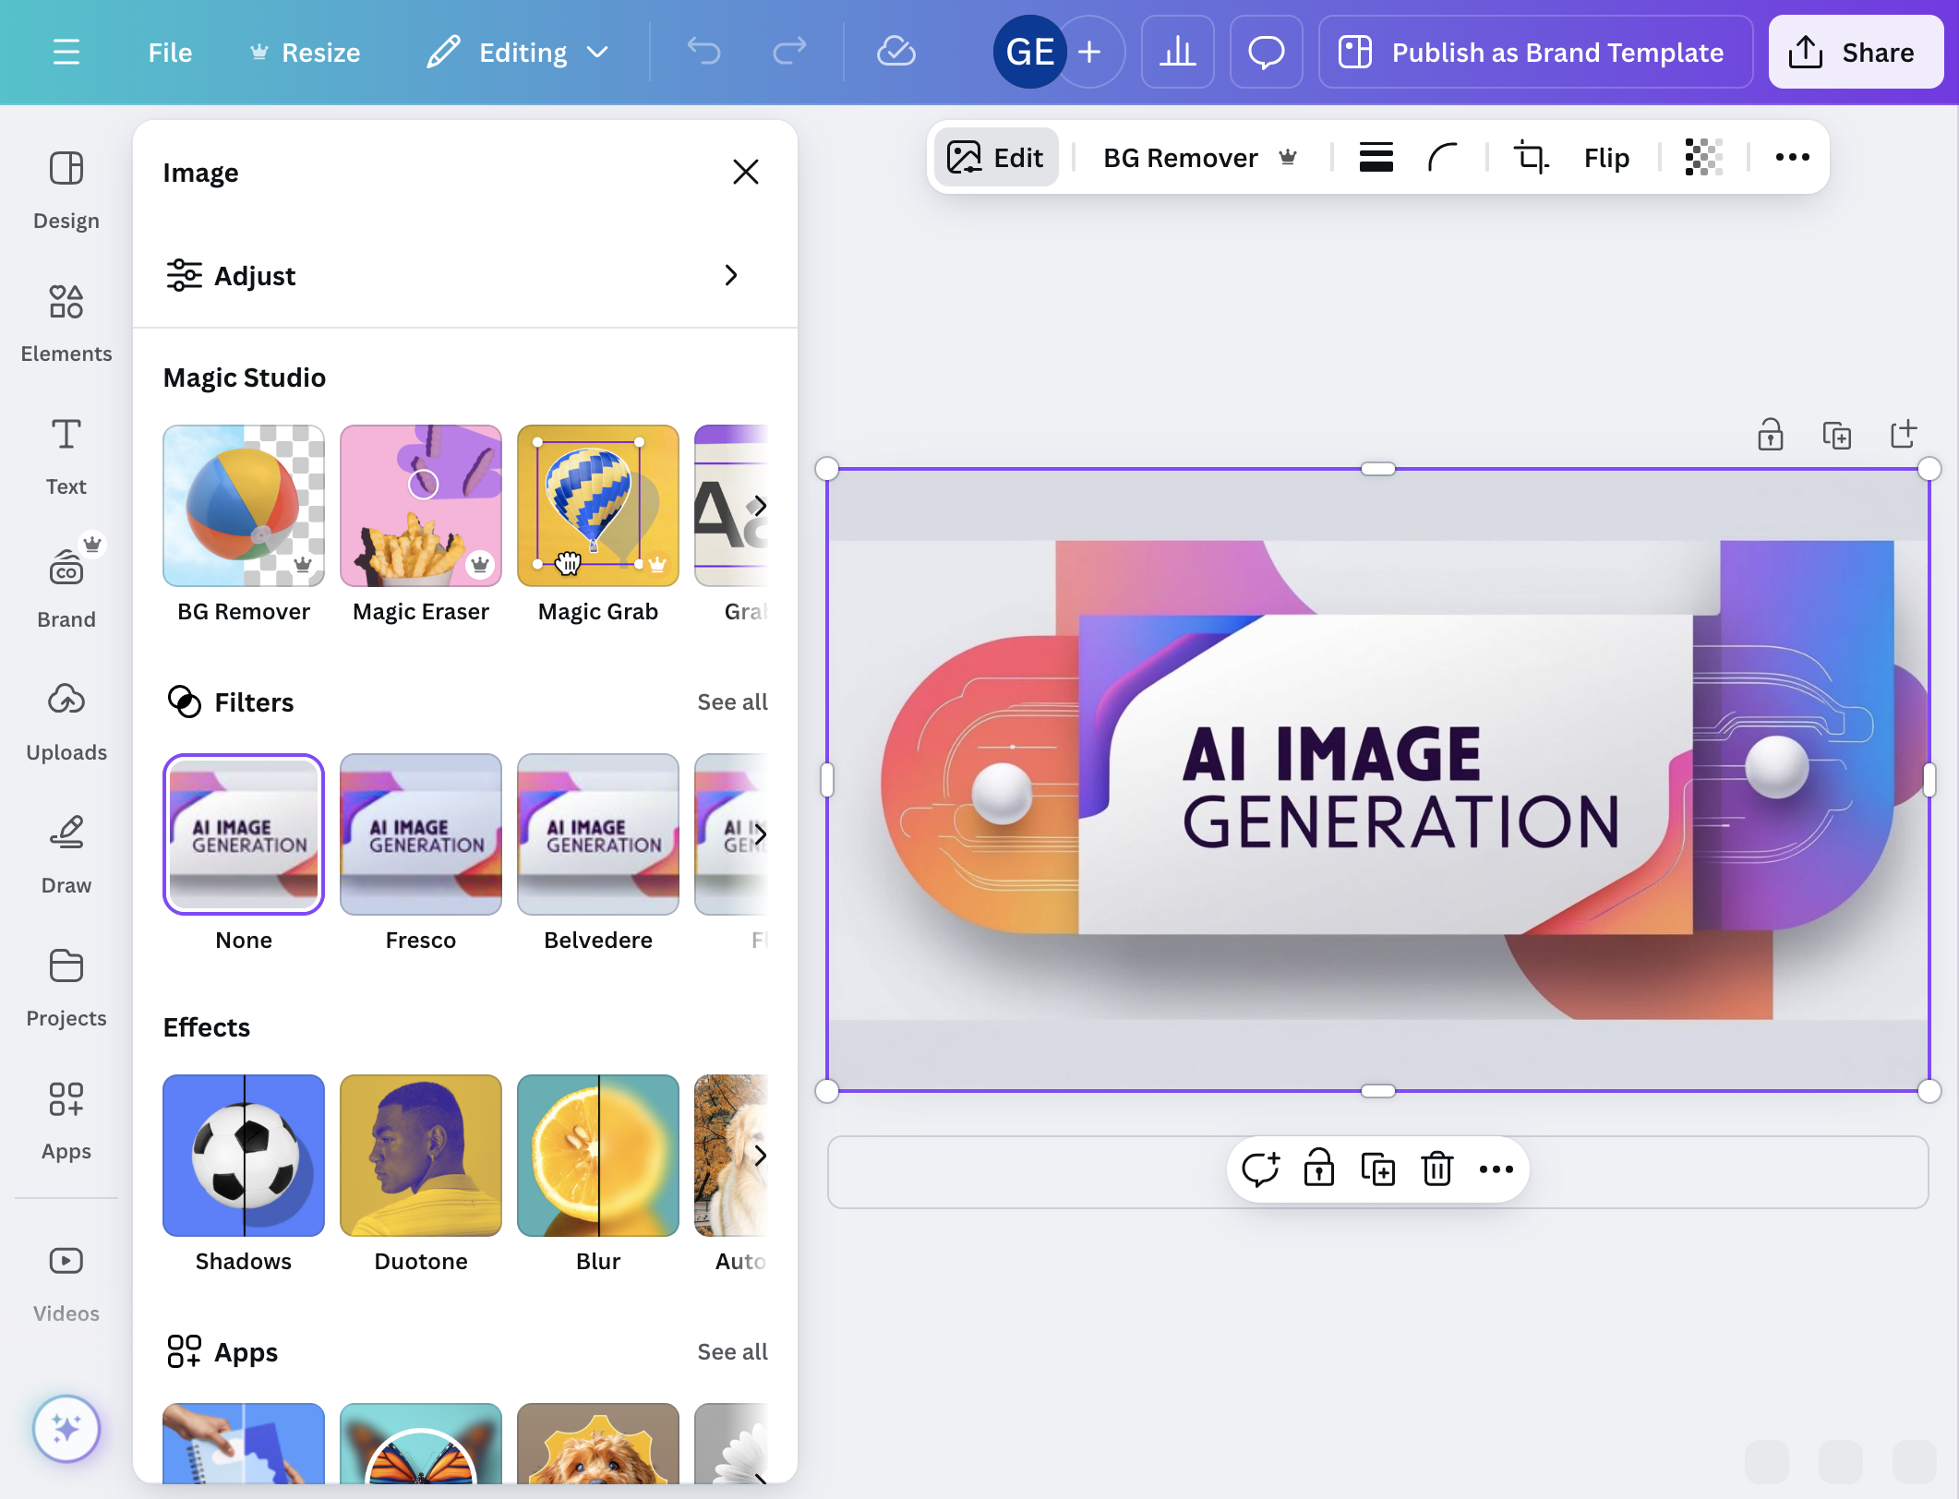
Task: Select the Duotone effect thumbnail
Action: 421,1156
